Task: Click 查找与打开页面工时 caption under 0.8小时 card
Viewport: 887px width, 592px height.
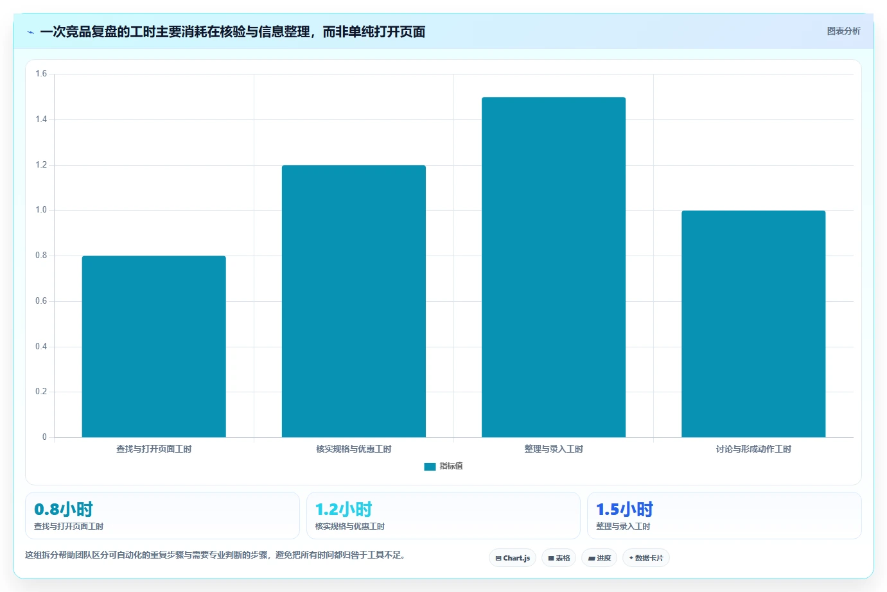Action: 69,526
